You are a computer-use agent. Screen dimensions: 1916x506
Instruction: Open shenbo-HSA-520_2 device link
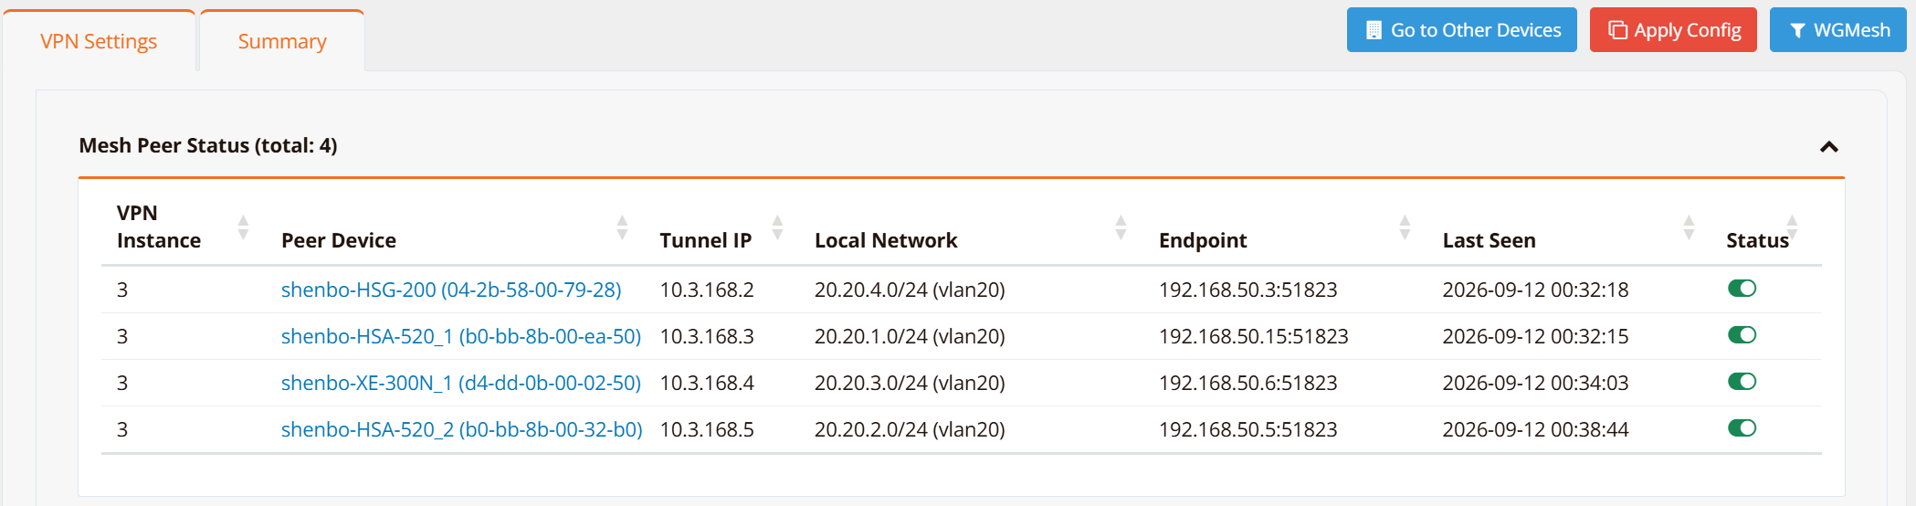pyautogui.click(x=461, y=429)
